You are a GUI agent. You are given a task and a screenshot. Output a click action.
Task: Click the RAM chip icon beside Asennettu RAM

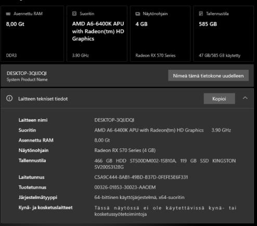[x=8, y=14]
